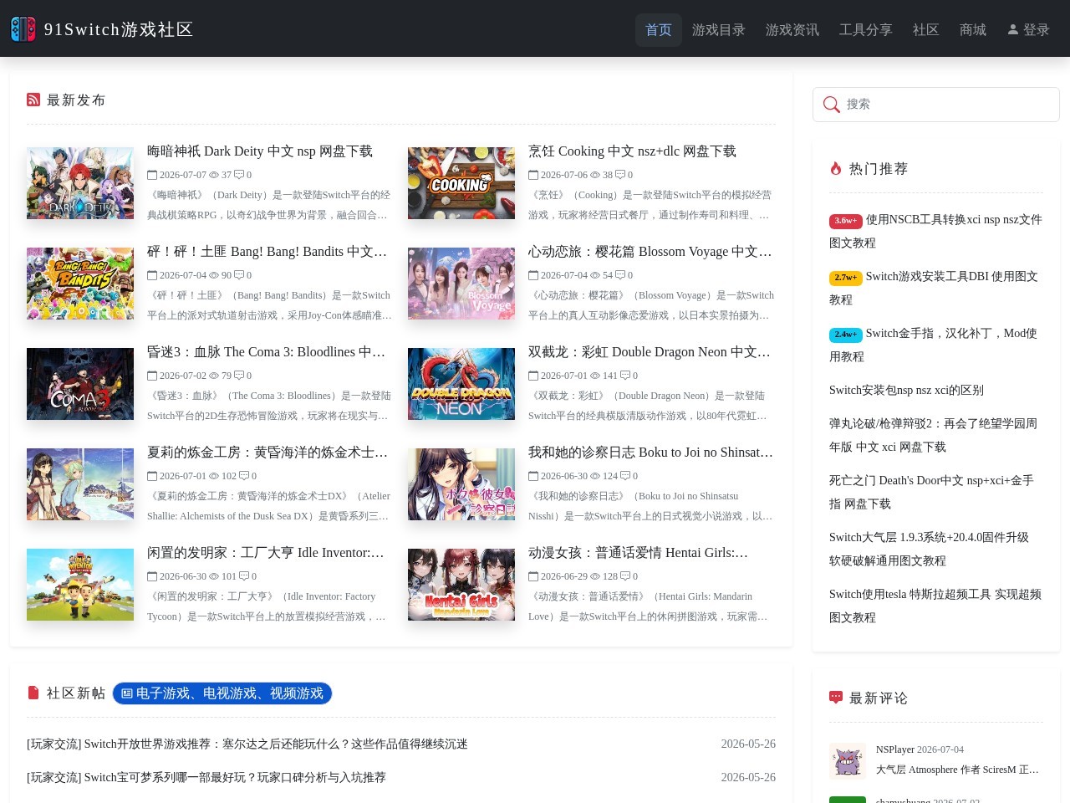This screenshot has height=803, width=1070.
Task: Click the 91Switch游戏社区 site title
Action: (x=119, y=29)
